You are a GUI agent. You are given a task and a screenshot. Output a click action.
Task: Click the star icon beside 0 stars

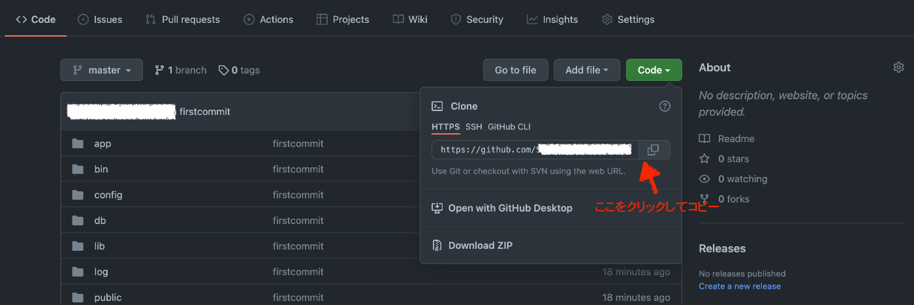tap(704, 159)
